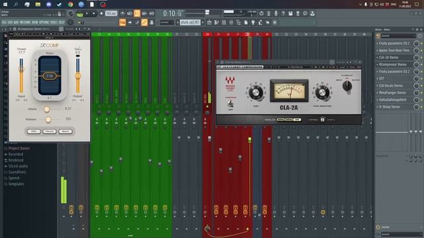
Task: Open the OPTIONS menu
Action: 44,22
